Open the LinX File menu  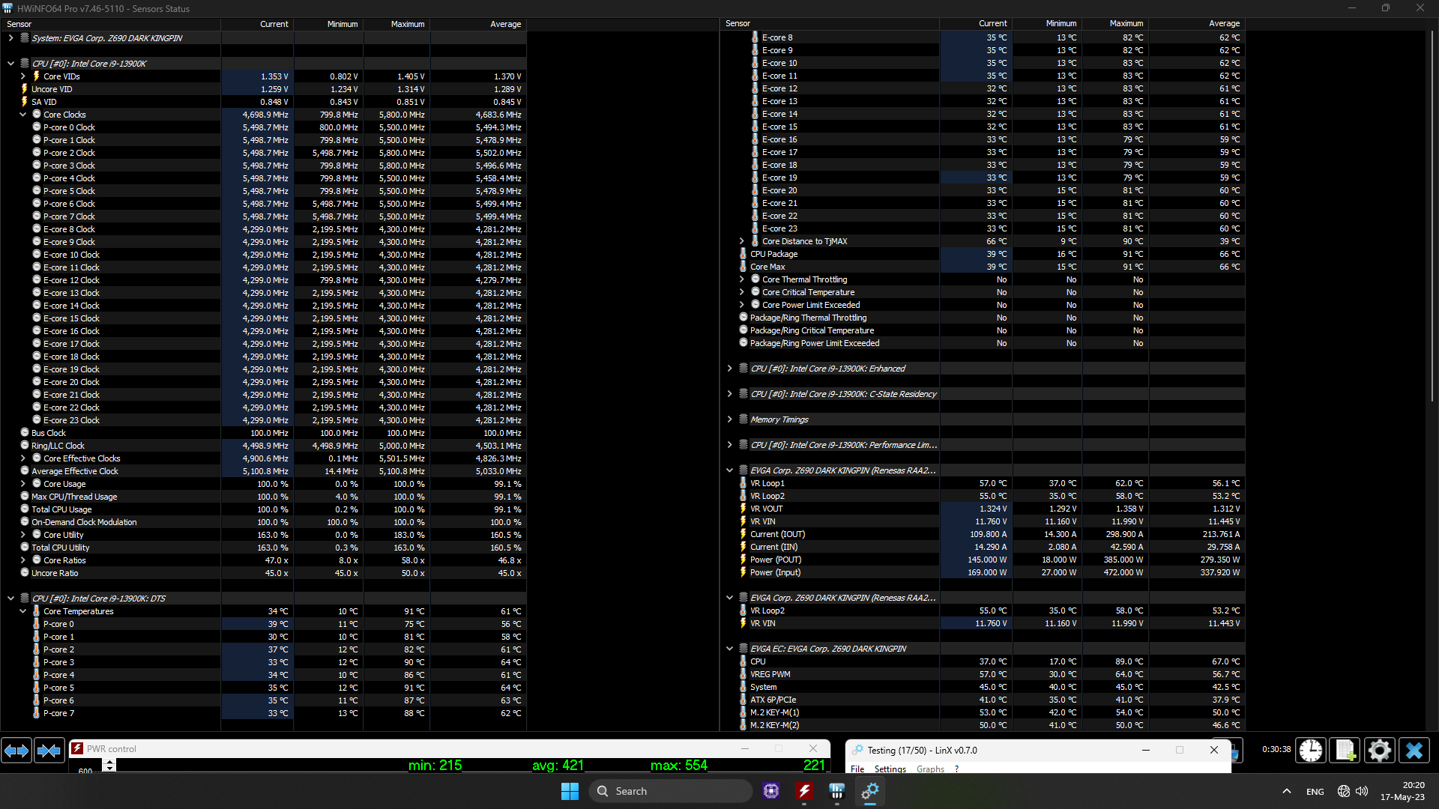click(x=857, y=769)
